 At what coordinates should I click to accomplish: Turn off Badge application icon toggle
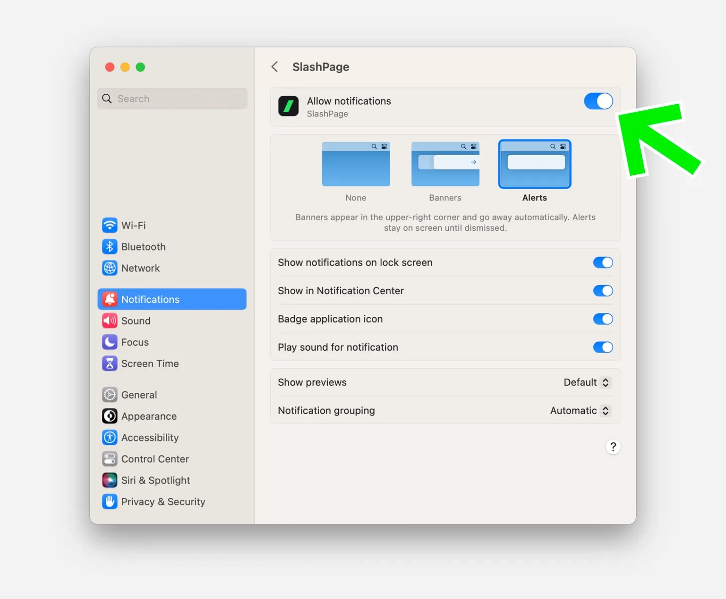pyautogui.click(x=602, y=319)
